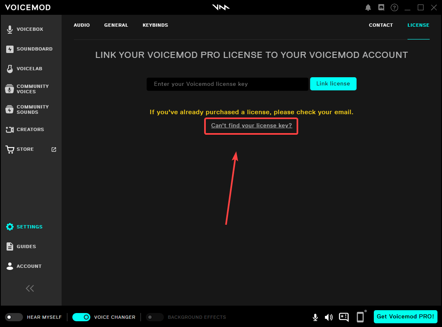The image size is (442, 327).
Task: Mute microphone in bottom bar
Action: (x=315, y=317)
